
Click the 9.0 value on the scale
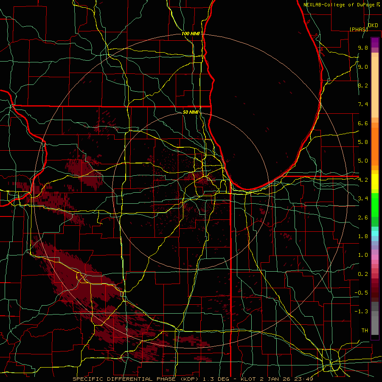click(363, 67)
